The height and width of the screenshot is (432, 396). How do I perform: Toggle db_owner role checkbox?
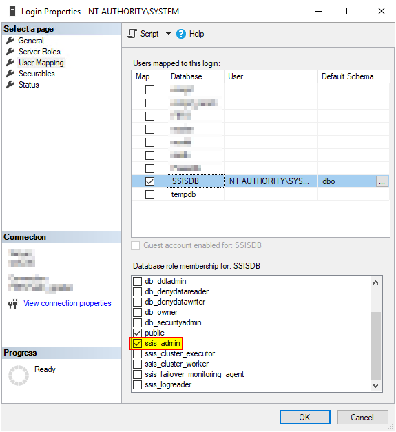(138, 312)
